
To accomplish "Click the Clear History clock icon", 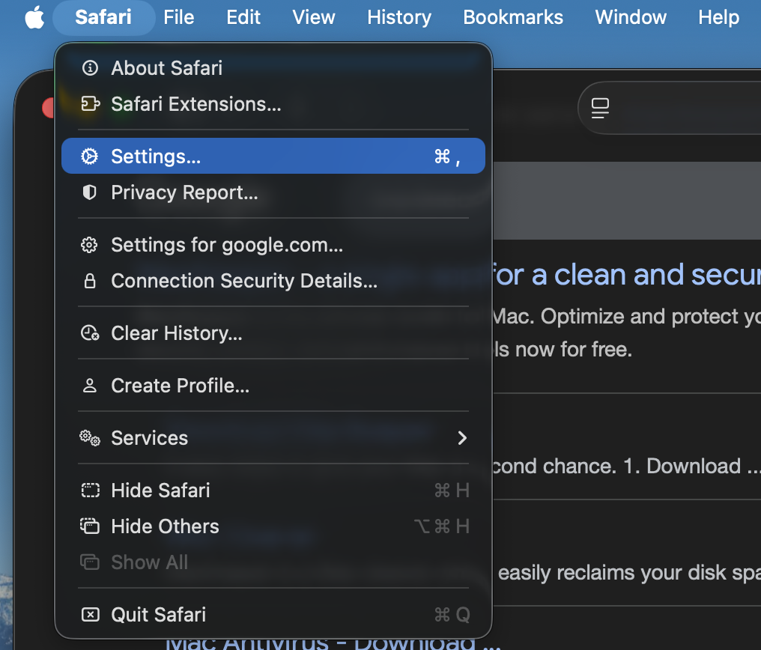I will [90, 333].
